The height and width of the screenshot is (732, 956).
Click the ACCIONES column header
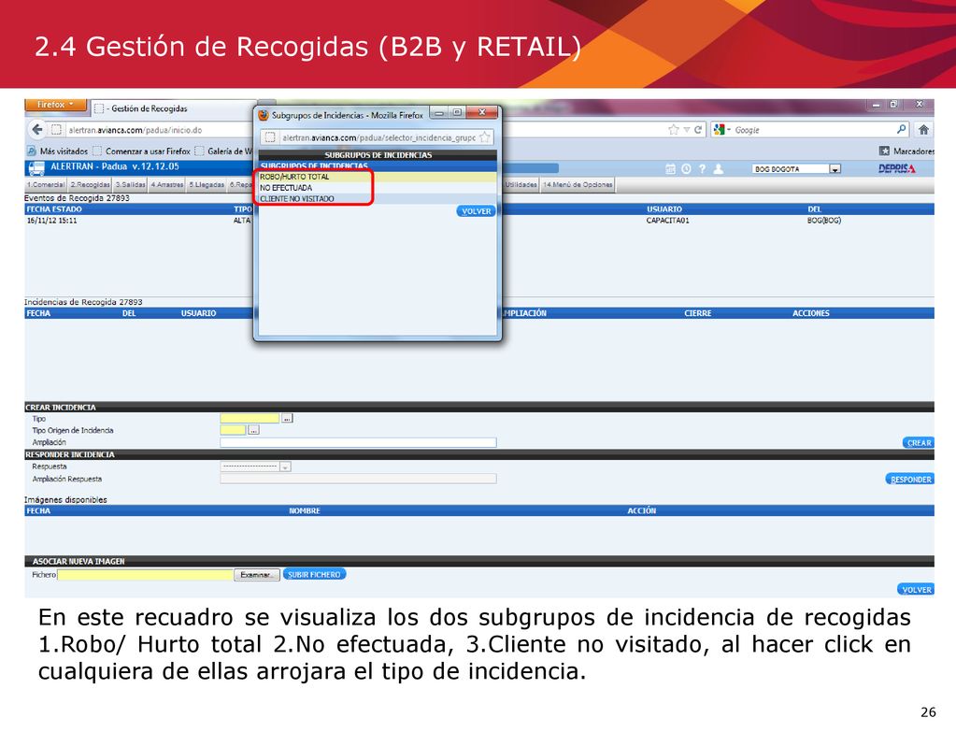(x=811, y=313)
